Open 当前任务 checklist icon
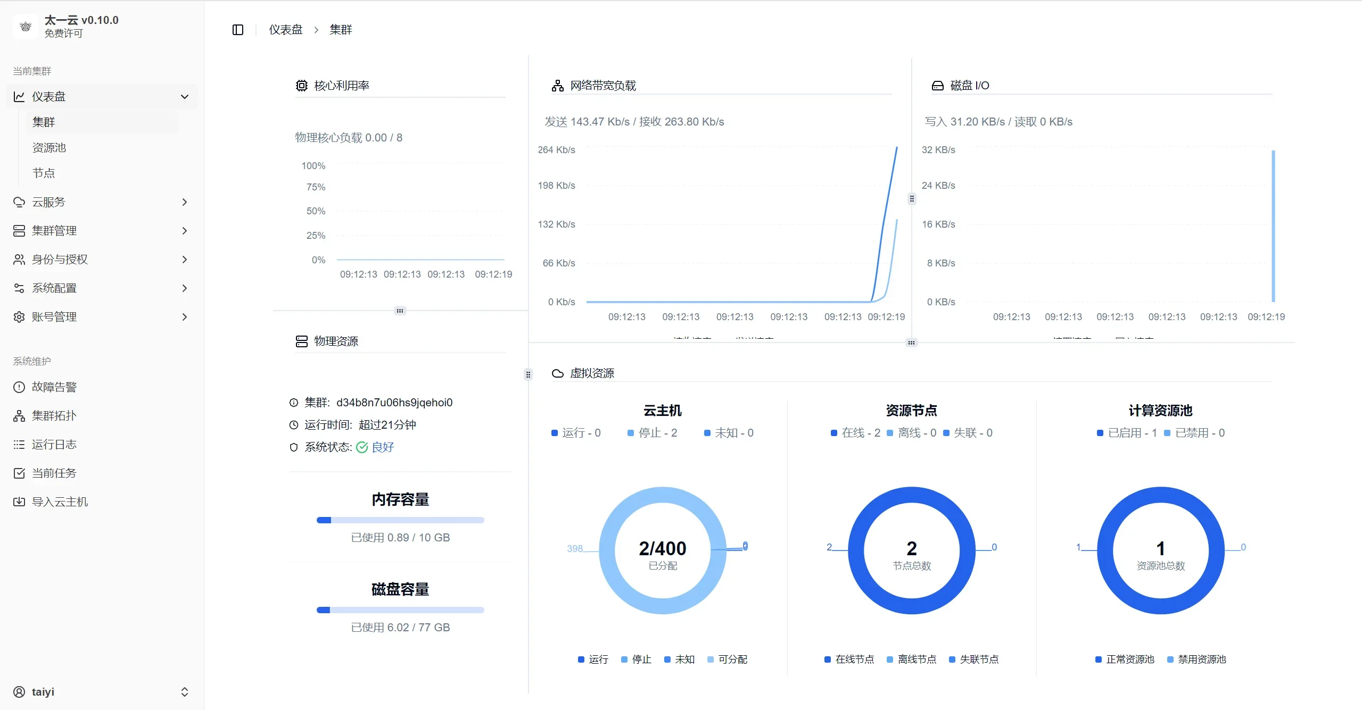Image resolution: width=1362 pixels, height=710 pixels. (19, 473)
